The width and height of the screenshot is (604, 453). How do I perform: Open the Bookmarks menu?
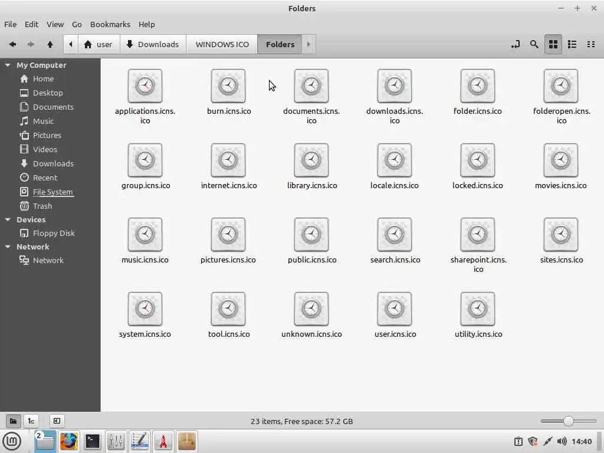coord(110,24)
